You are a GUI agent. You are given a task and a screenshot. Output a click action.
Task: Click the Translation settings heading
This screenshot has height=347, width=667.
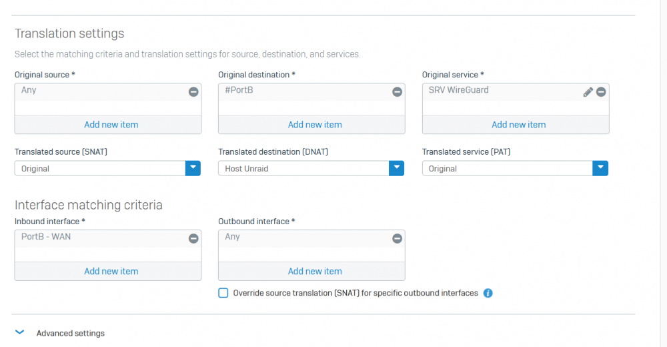pos(69,33)
